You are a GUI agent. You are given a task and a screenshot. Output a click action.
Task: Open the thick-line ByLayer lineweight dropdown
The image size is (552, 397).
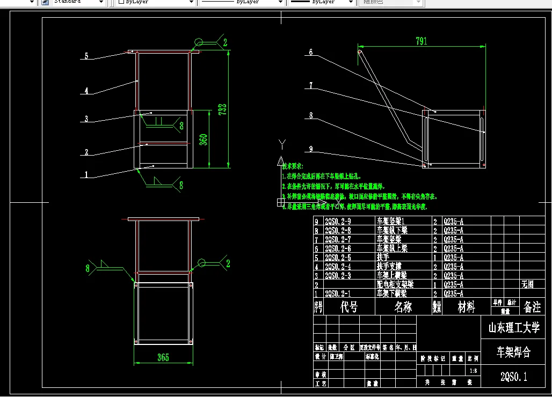pyautogui.click(x=350, y=2)
